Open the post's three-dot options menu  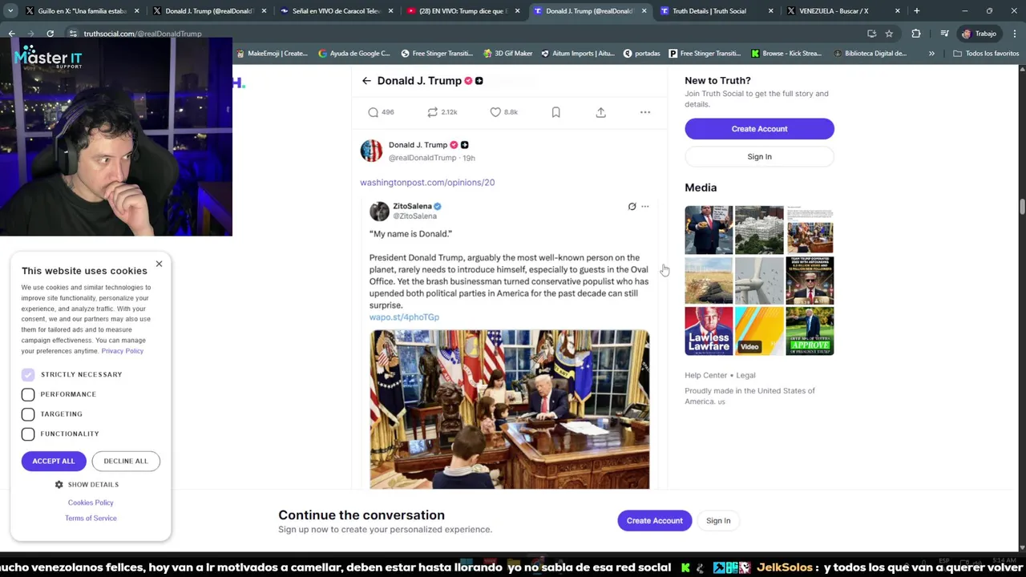(645, 112)
